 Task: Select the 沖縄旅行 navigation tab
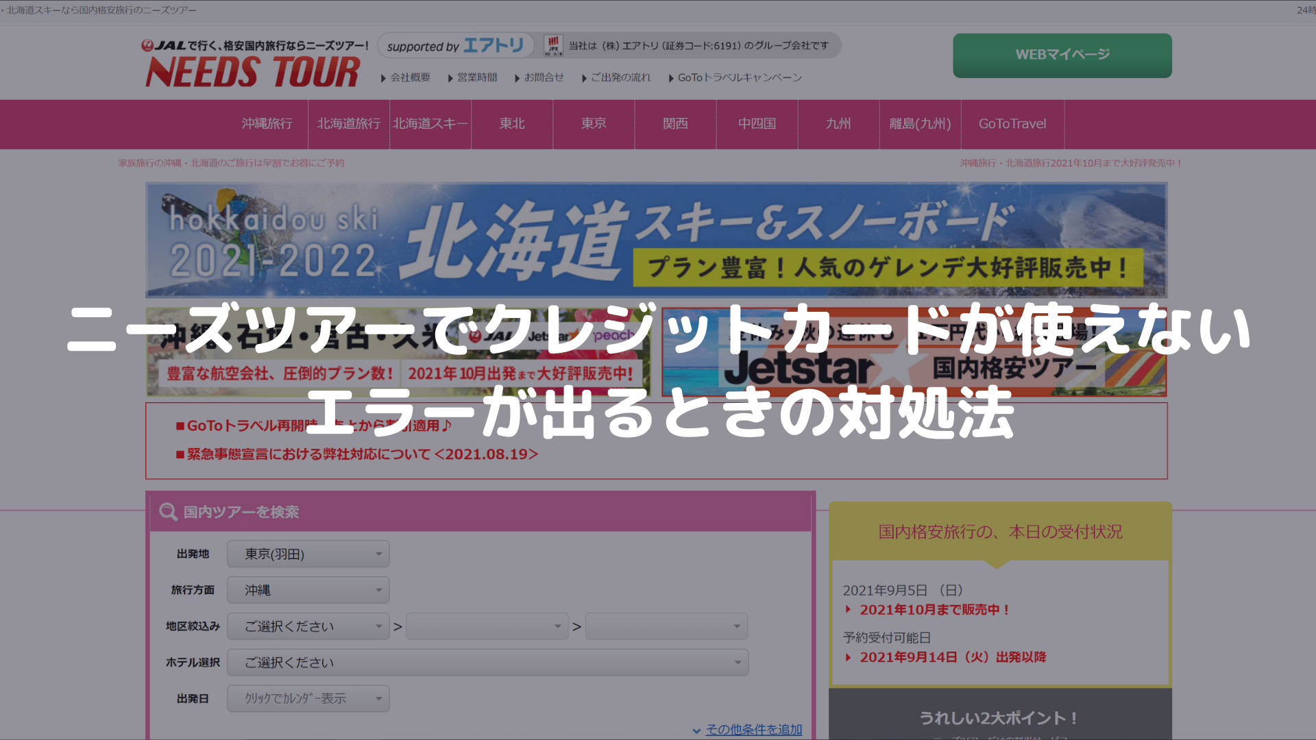[x=267, y=124]
